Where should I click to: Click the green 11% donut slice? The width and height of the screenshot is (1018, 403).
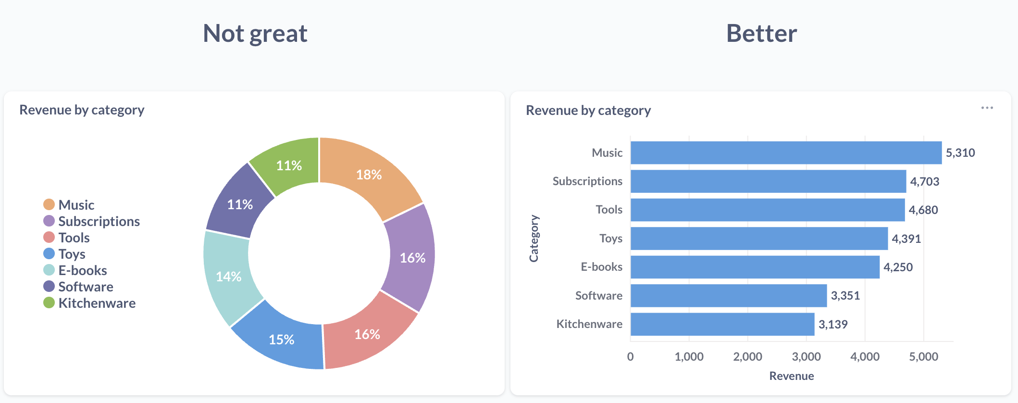click(x=289, y=165)
